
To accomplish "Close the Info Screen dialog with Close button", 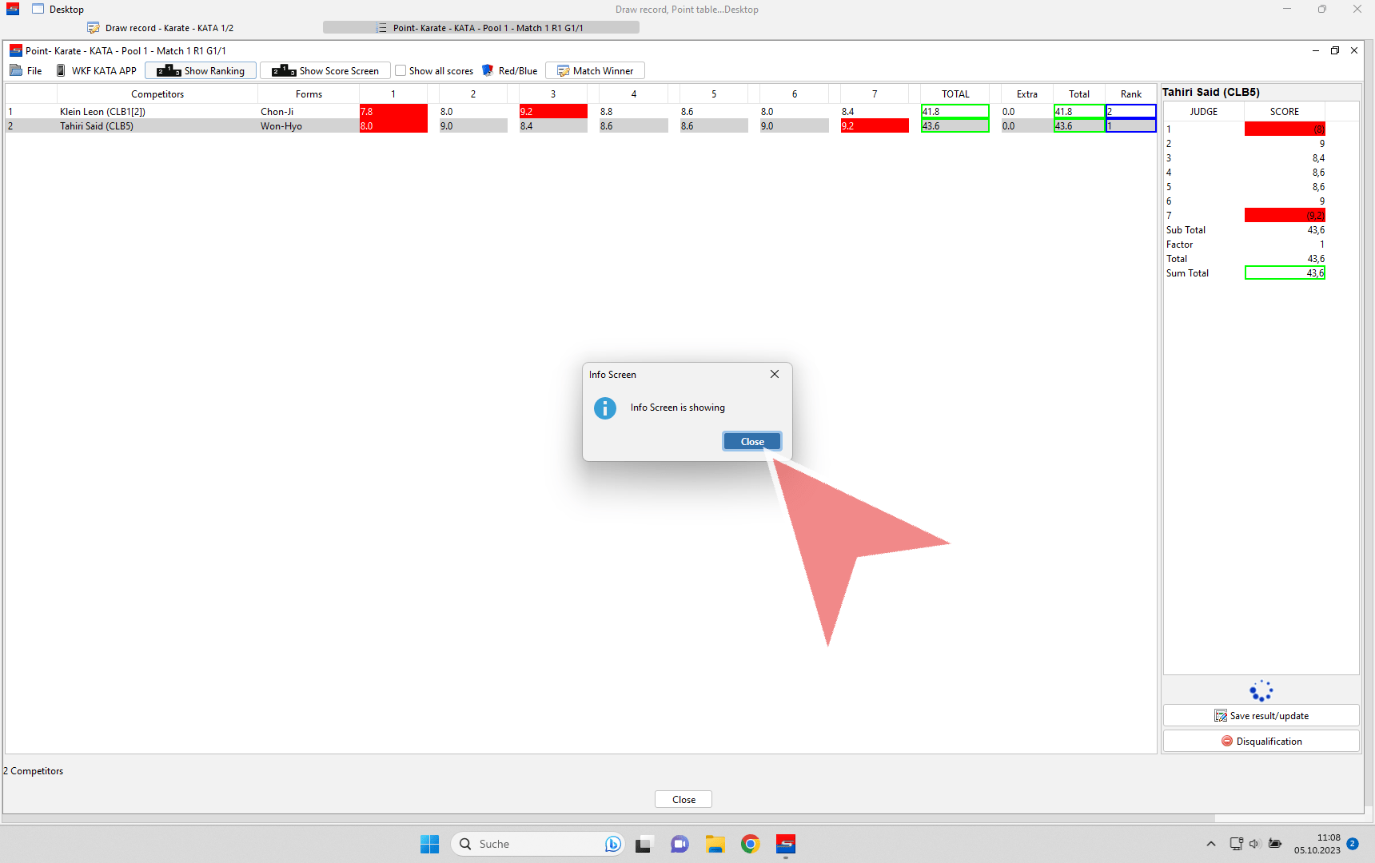I will 751,442.
